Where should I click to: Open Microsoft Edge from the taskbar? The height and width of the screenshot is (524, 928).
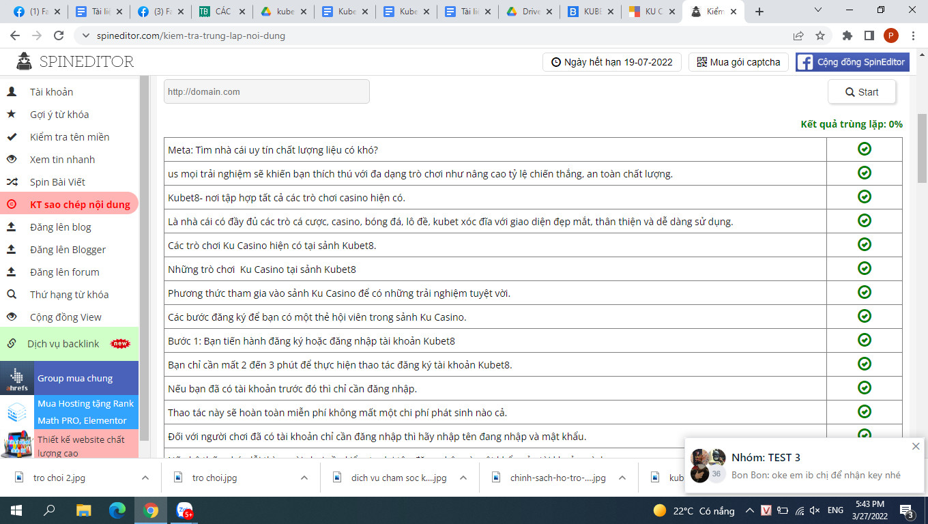click(x=117, y=510)
